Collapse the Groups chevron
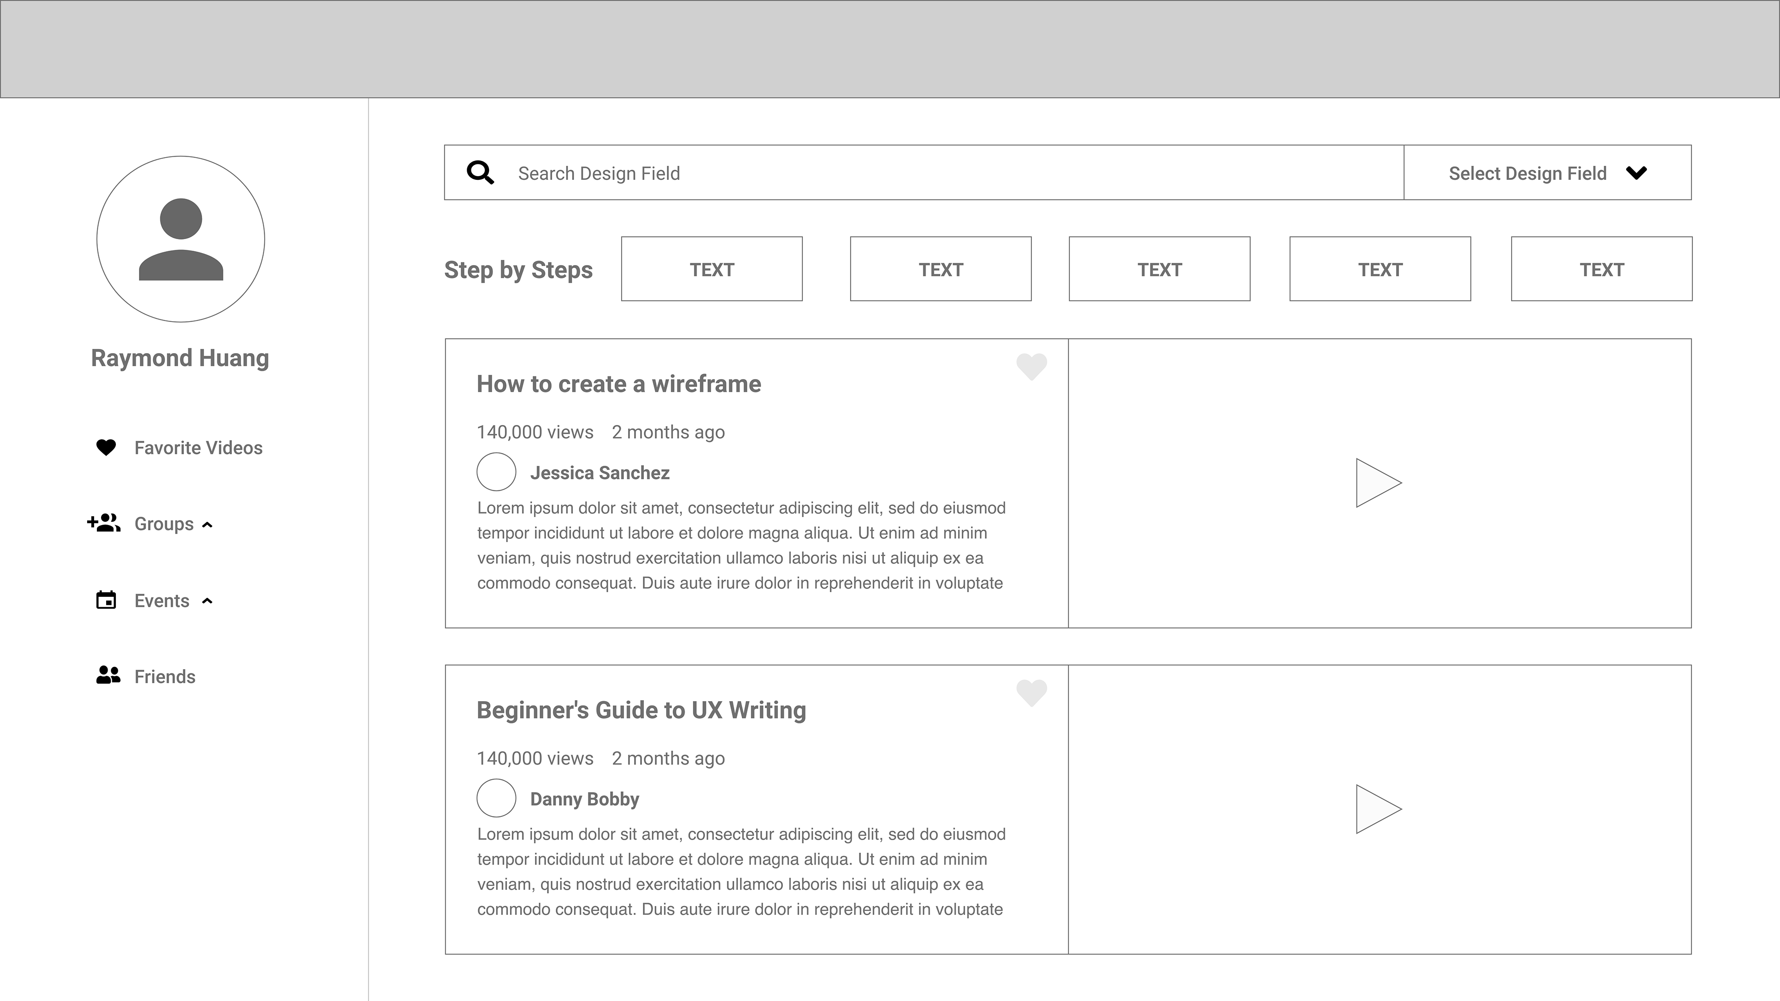Viewport: 1780px width, 1001px height. pyautogui.click(x=207, y=525)
